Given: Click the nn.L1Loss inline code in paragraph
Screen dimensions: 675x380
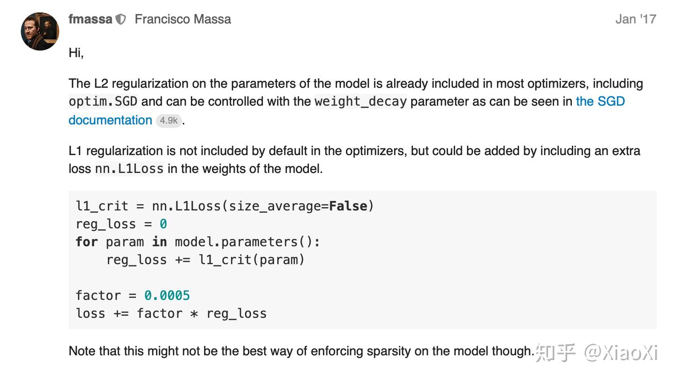Looking at the screenshot, I should tap(129, 169).
